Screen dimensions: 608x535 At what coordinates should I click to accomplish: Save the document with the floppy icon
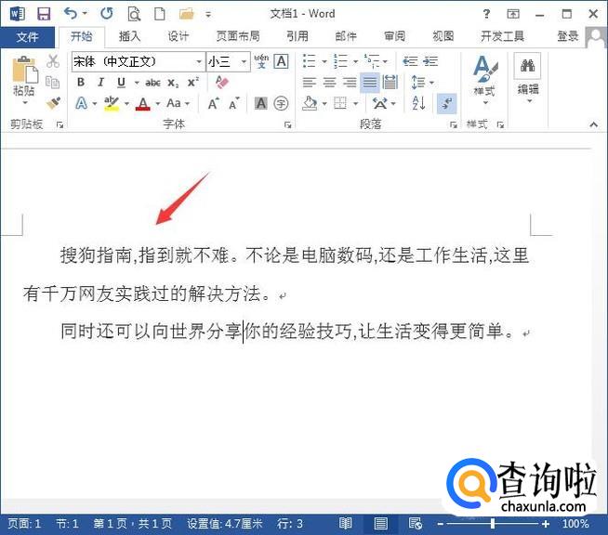44,14
